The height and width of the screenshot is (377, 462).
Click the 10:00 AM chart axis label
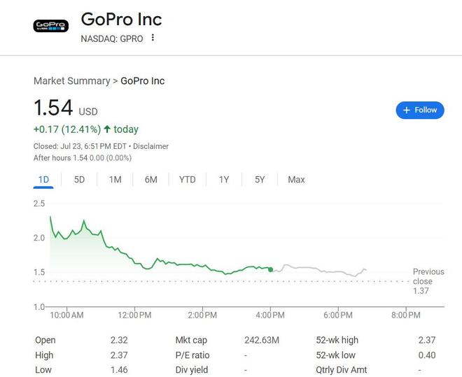[x=67, y=315]
